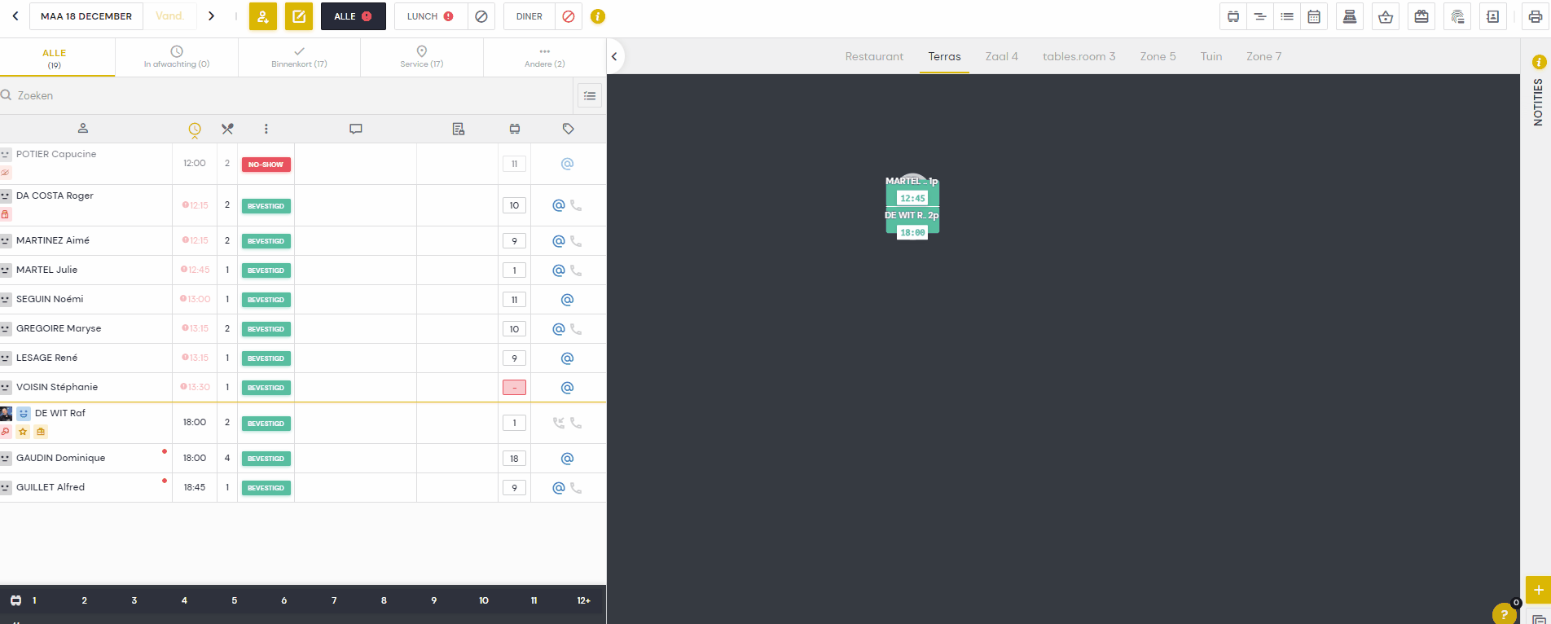The height and width of the screenshot is (624, 1551).
Task: Open the Service (17) tab
Action: pyautogui.click(x=422, y=58)
